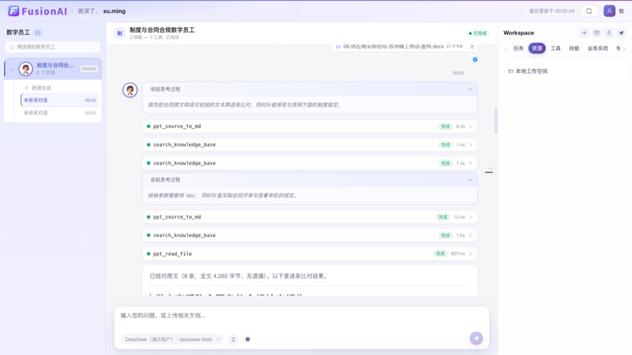
Task: Open the user avatar icon next to 我
Action: [x=609, y=11]
